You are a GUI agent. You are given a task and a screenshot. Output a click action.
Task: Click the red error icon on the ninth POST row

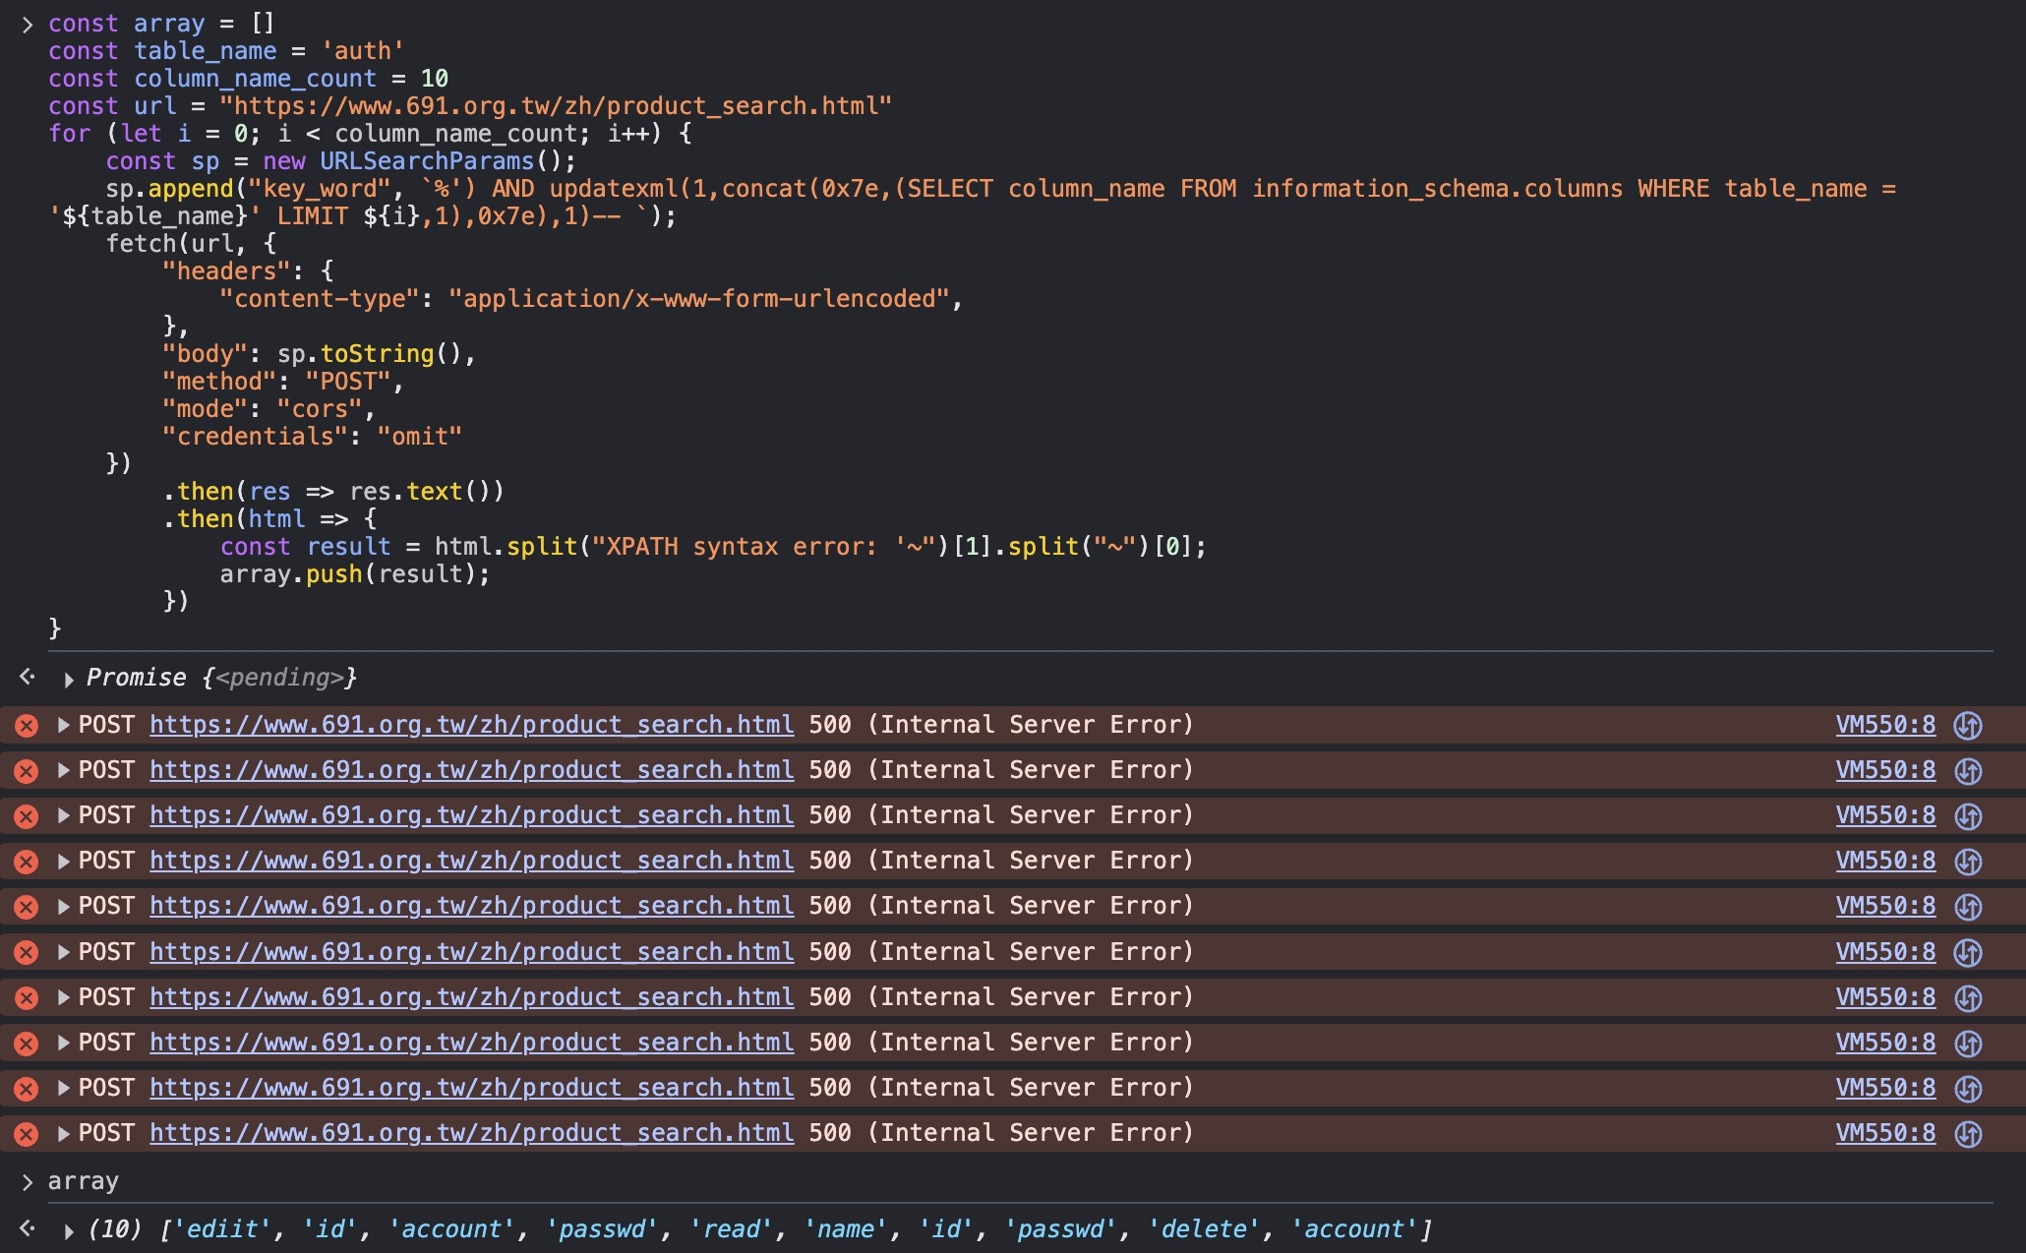[x=27, y=1089]
